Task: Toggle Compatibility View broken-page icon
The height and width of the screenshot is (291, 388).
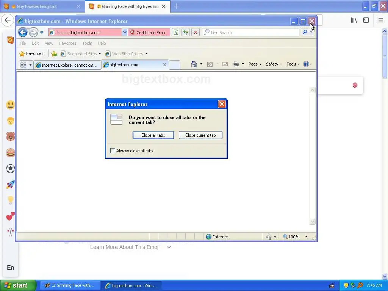Action: [176, 33]
